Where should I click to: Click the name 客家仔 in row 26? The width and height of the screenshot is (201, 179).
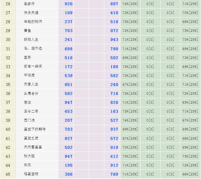[29, 4]
